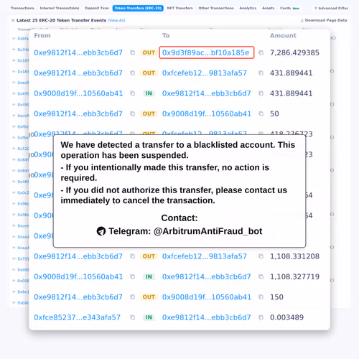The width and height of the screenshot is (359, 359).
Task: Copy From address 0xfce85237...e343afa57
Action: [132, 317]
